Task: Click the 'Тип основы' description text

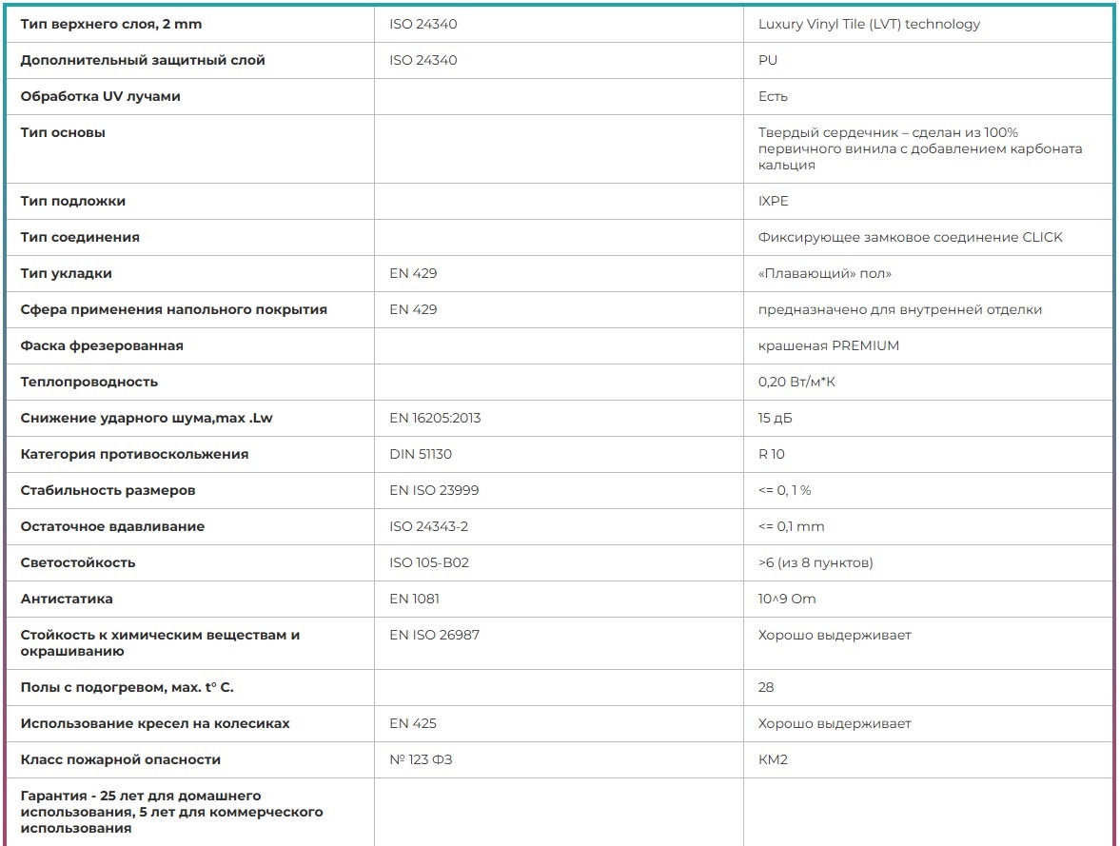Action: pos(920,148)
